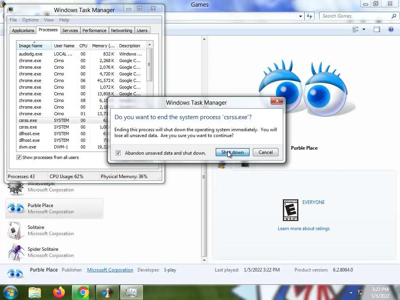Switch to the Applications tab
The image size is (400, 300).
tap(23, 30)
